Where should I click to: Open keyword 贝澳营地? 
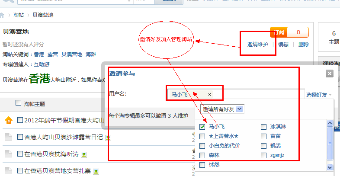click(x=72, y=54)
